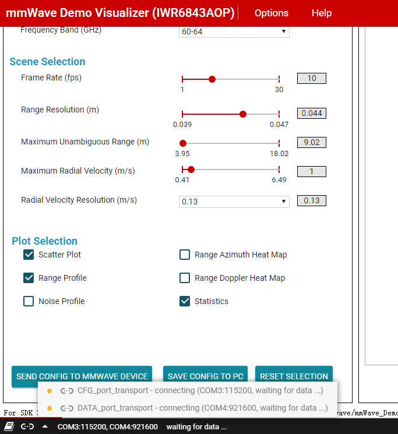398x434 pixels.
Task: Click the Unambiguous Range value field 9.02
Action: tap(312, 142)
